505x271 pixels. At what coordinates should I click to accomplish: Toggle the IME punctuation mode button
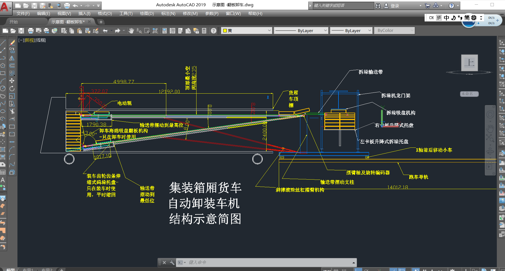tap(460, 18)
